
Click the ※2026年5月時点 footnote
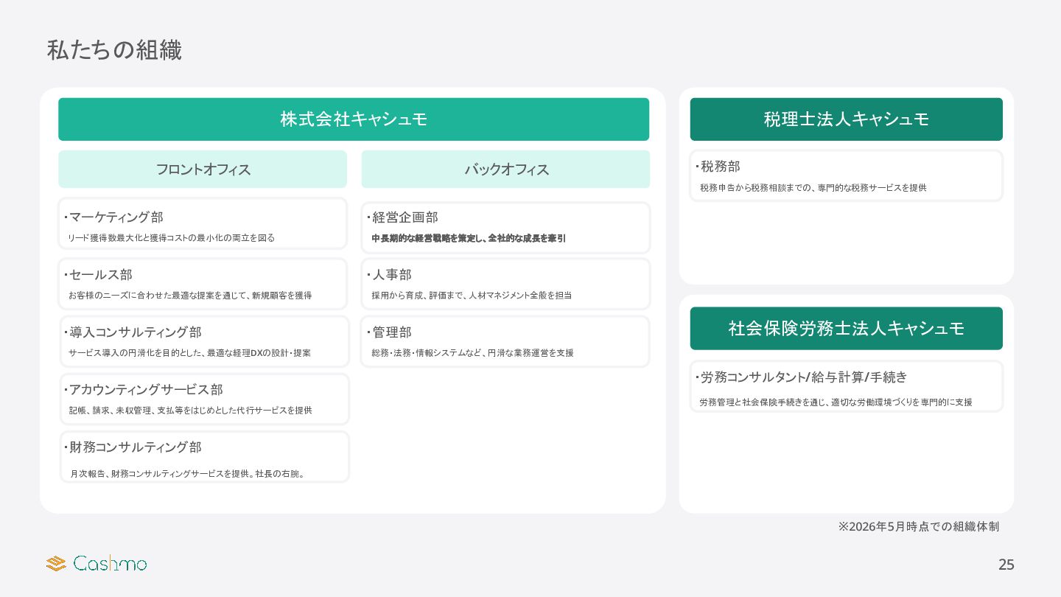pos(919,527)
